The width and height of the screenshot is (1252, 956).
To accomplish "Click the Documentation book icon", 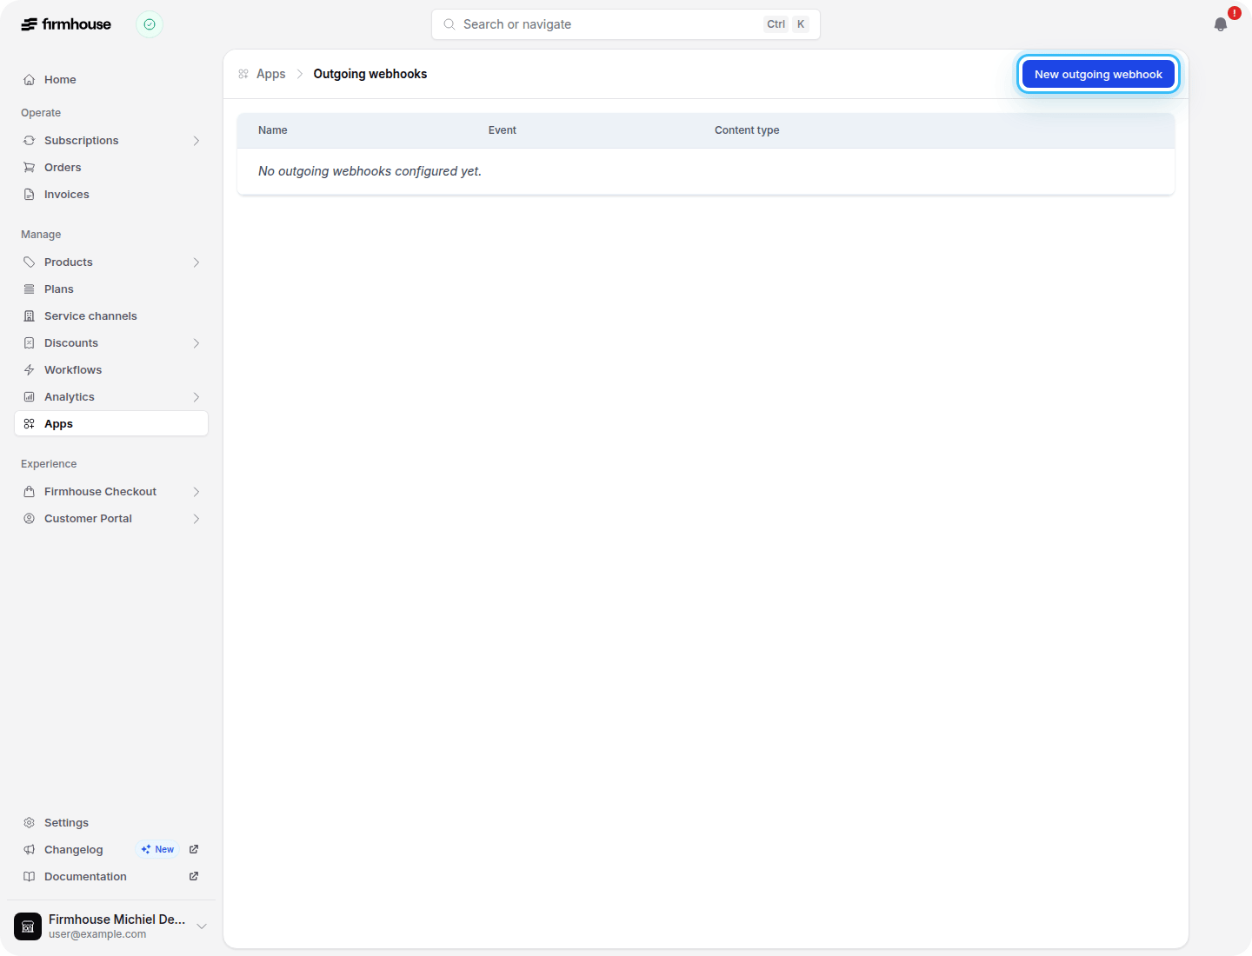I will [x=30, y=876].
